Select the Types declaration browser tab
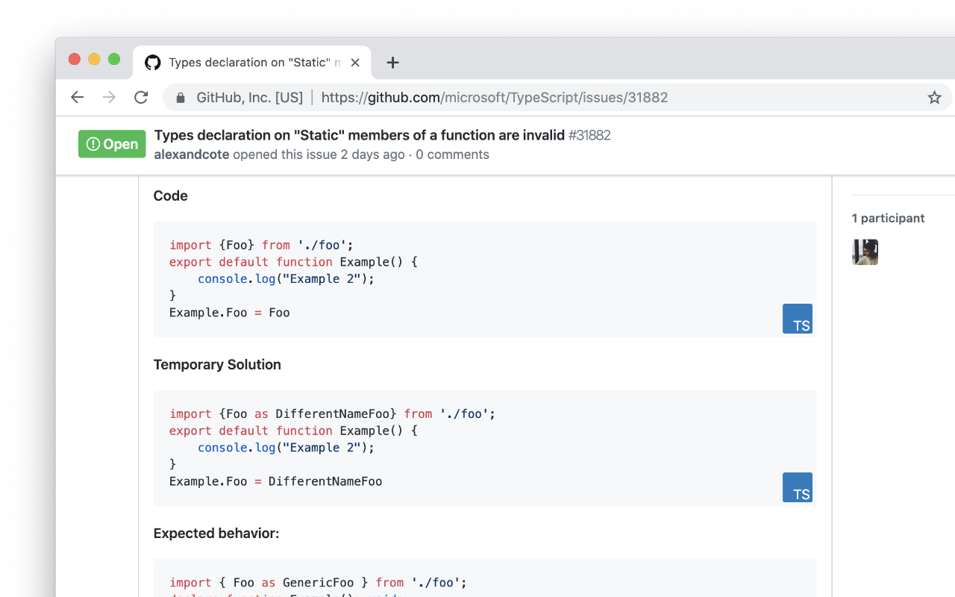The height and width of the screenshot is (597, 955). click(252, 63)
